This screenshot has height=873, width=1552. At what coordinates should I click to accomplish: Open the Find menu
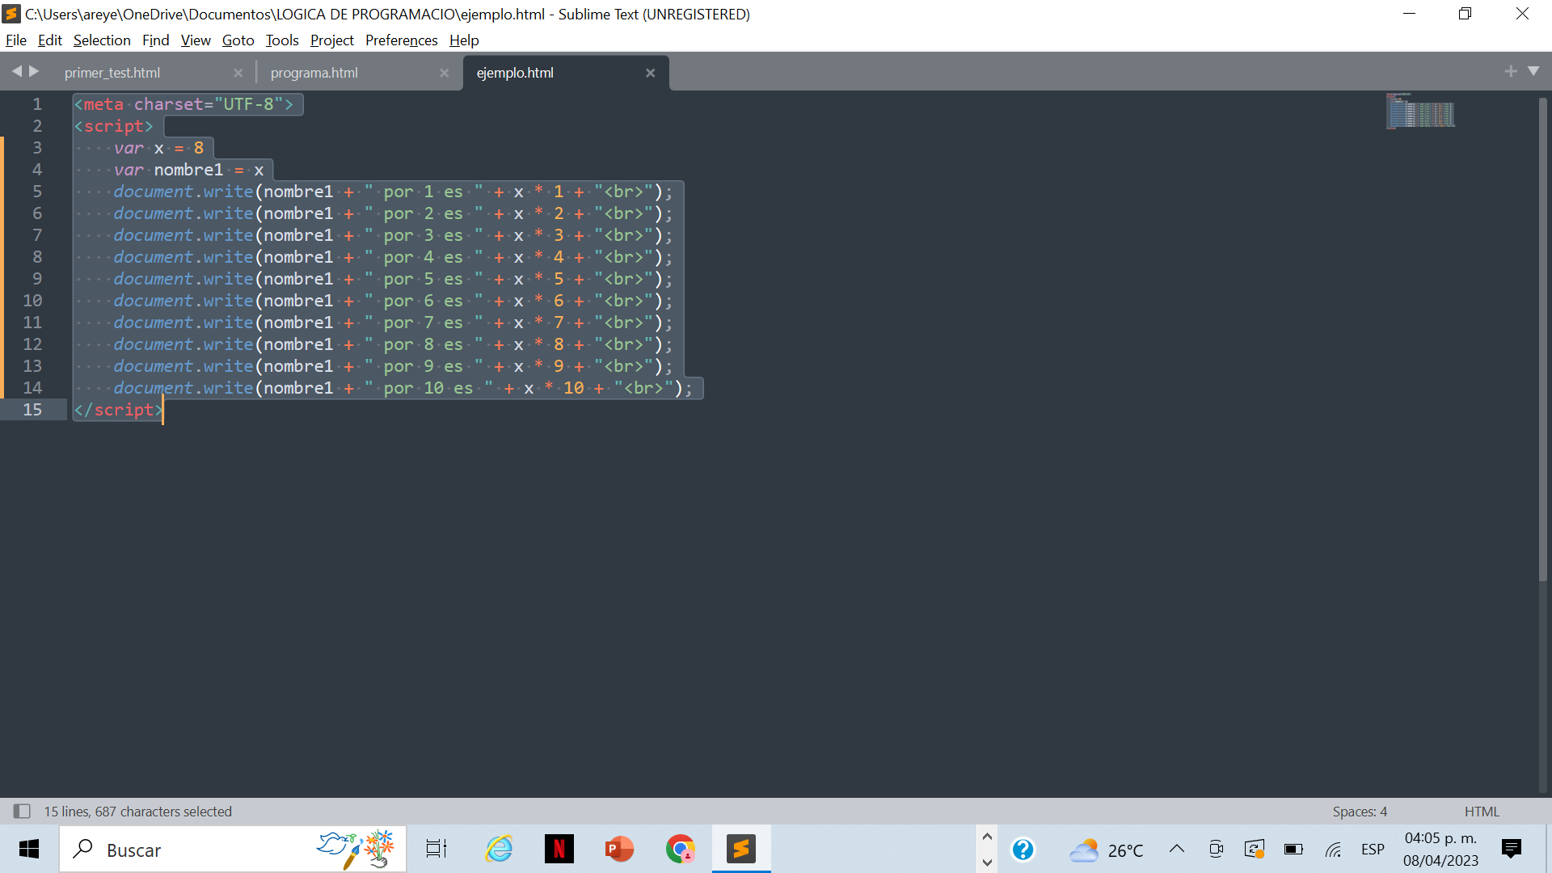(156, 40)
